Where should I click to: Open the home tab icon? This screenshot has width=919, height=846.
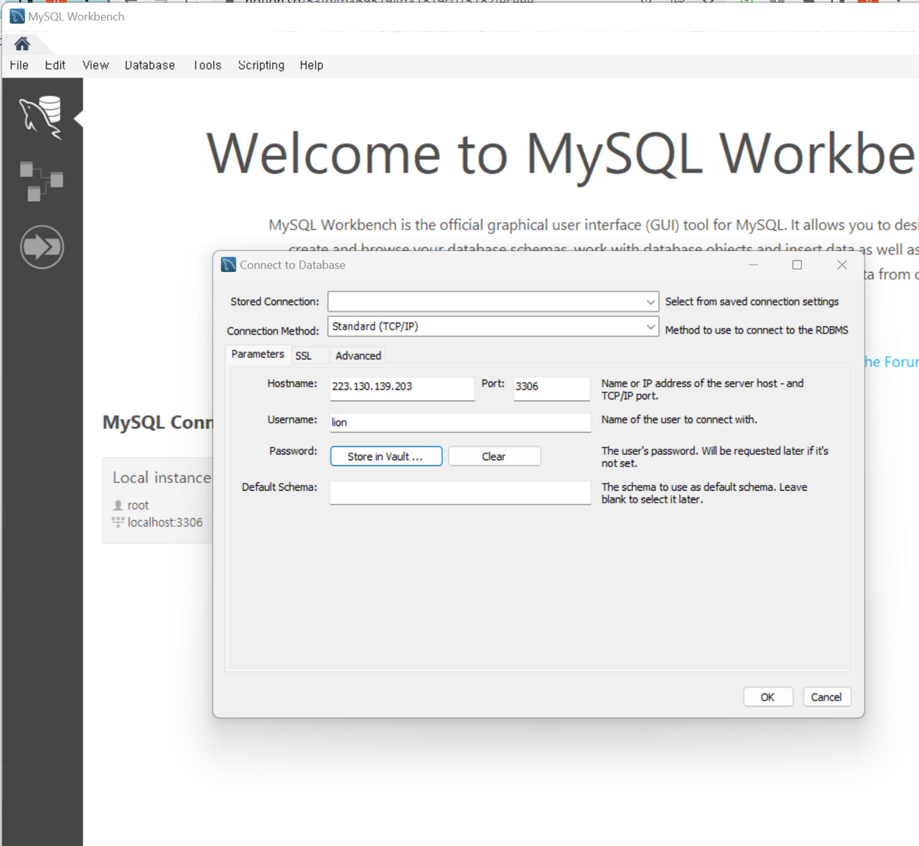[x=22, y=44]
